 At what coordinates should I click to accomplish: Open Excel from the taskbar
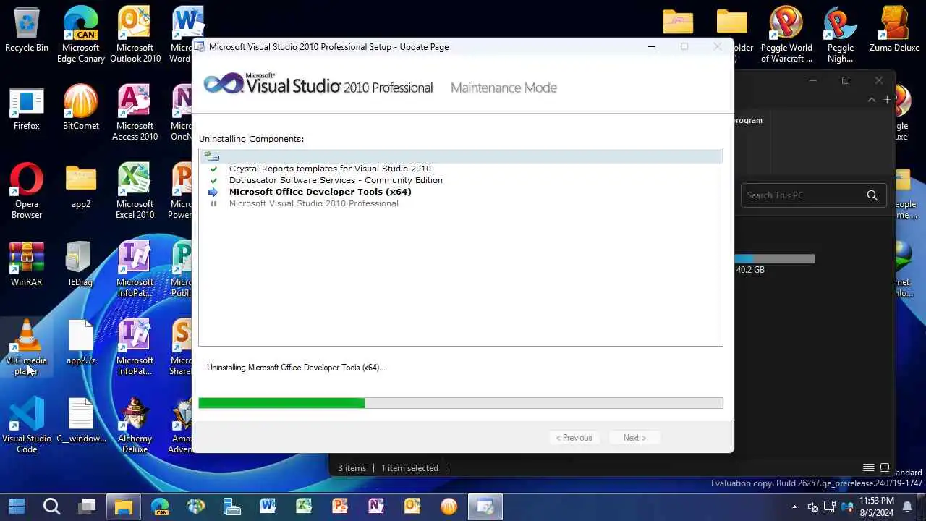304,506
